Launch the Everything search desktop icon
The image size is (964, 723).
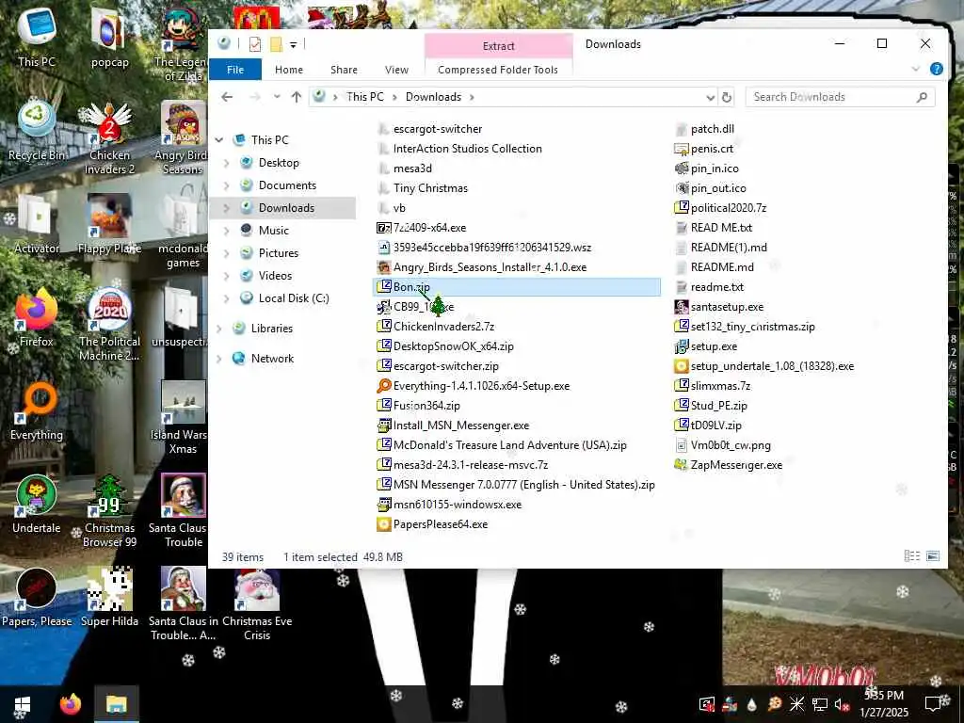click(x=37, y=410)
